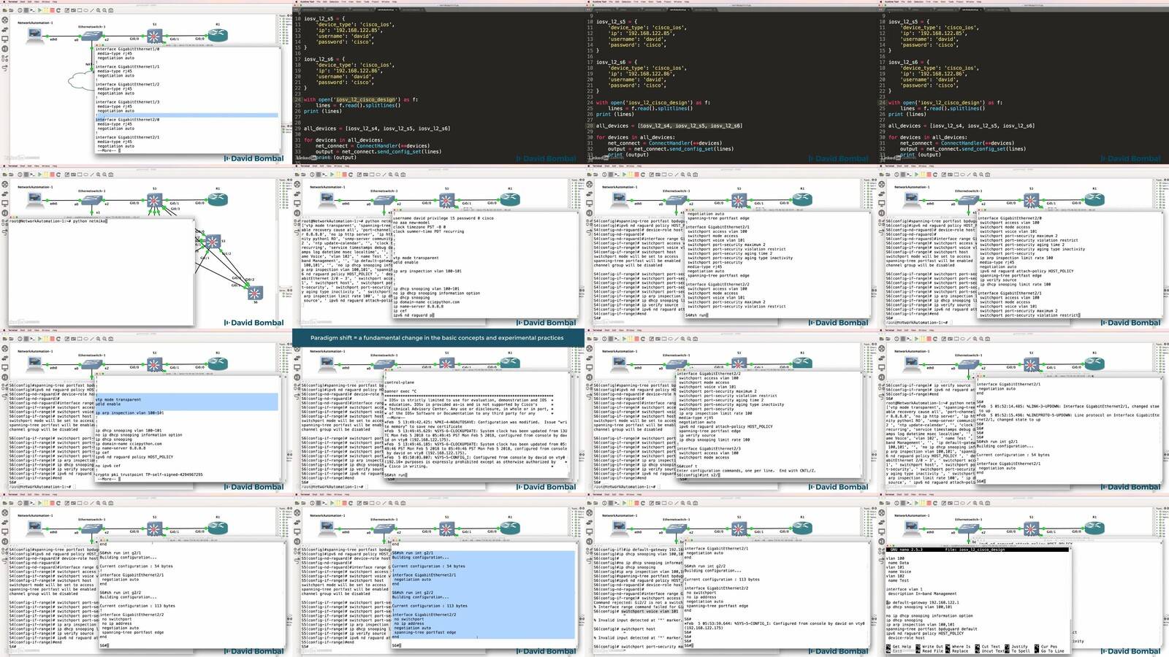The width and height of the screenshot is (1169, 657).
Task: Add a link icon, GigabitEthernet1/0 listing frame
Action: click(5, 68)
